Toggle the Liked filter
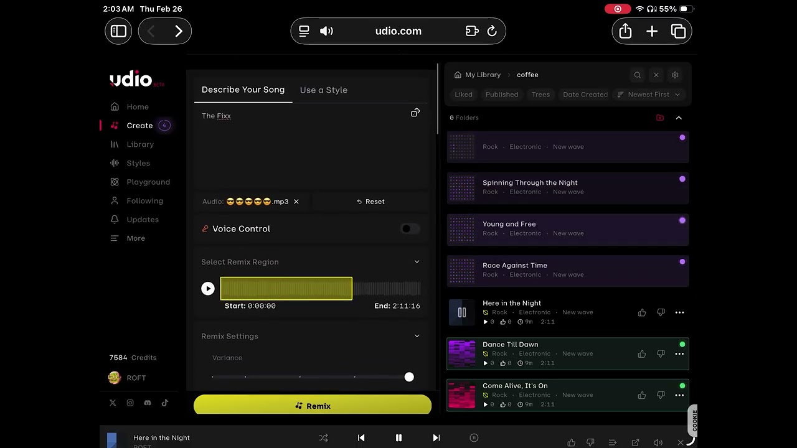Viewport: 797px width, 448px height. pyautogui.click(x=463, y=95)
